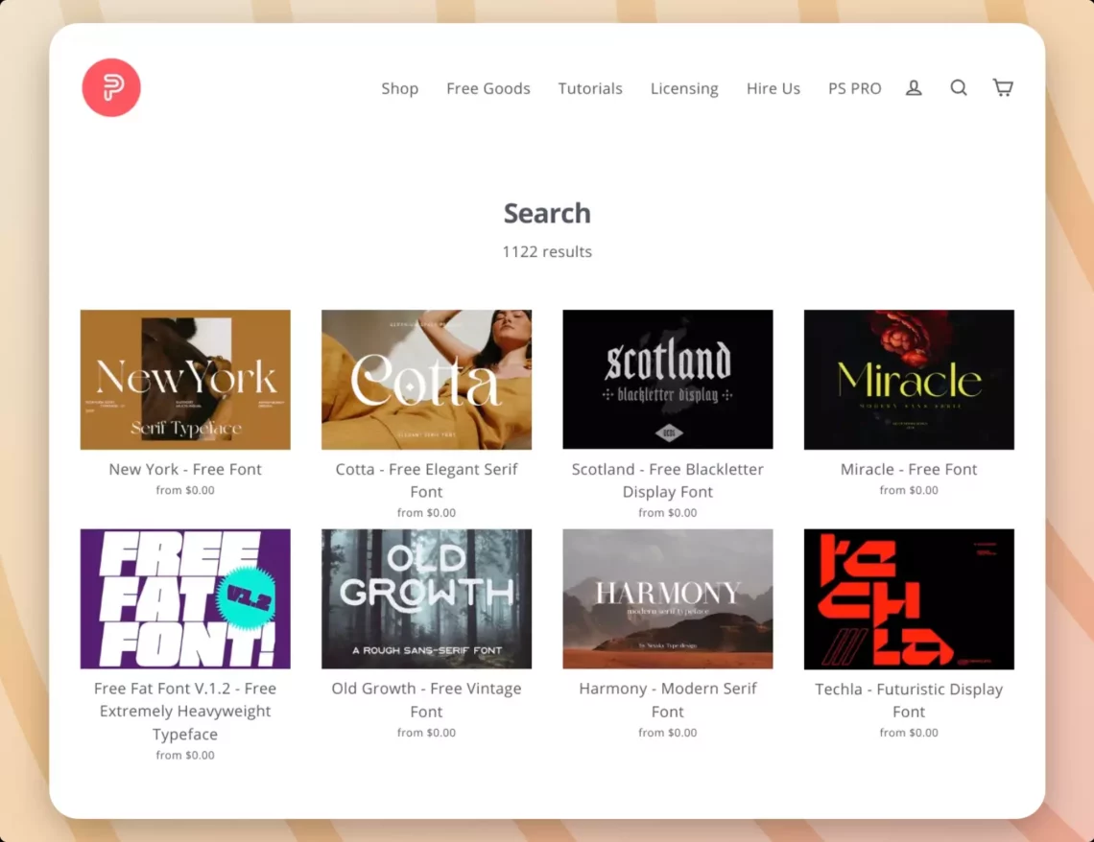Select the Miracle font thumbnail
Viewport: 1094px width, 842px height.
click(909, 379)
